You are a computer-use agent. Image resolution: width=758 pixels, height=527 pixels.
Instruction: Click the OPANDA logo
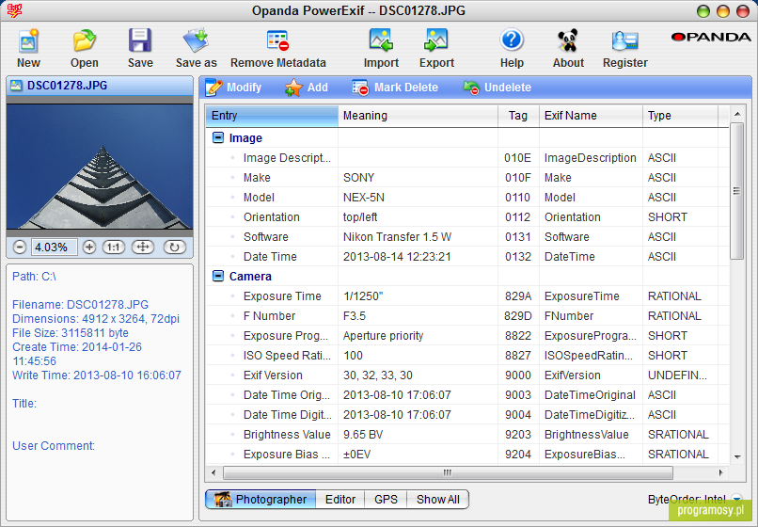click(711, 38)
